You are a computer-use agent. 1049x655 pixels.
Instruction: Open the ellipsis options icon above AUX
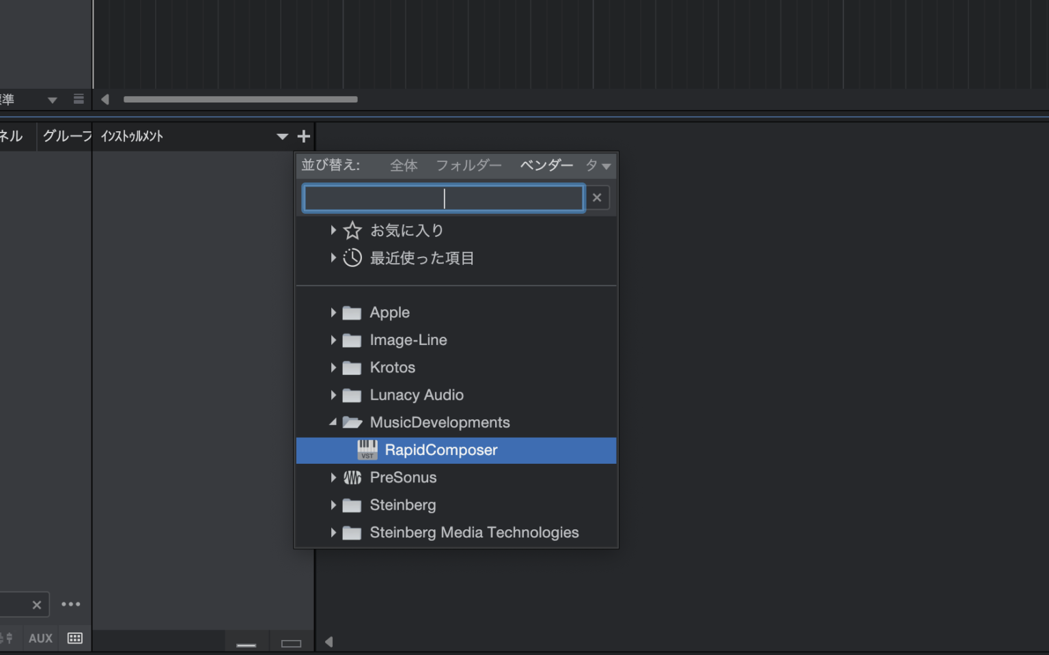[72, 604]
